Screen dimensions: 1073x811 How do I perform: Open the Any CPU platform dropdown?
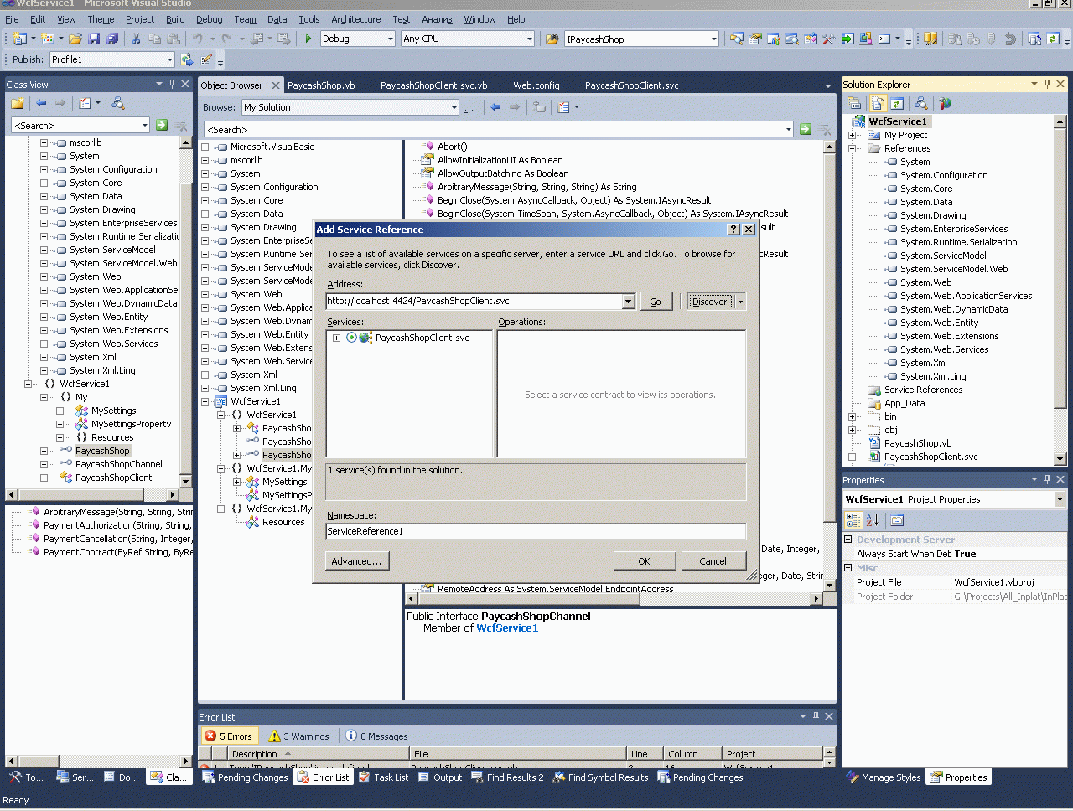pyautogui.click(x=530, y=39)
